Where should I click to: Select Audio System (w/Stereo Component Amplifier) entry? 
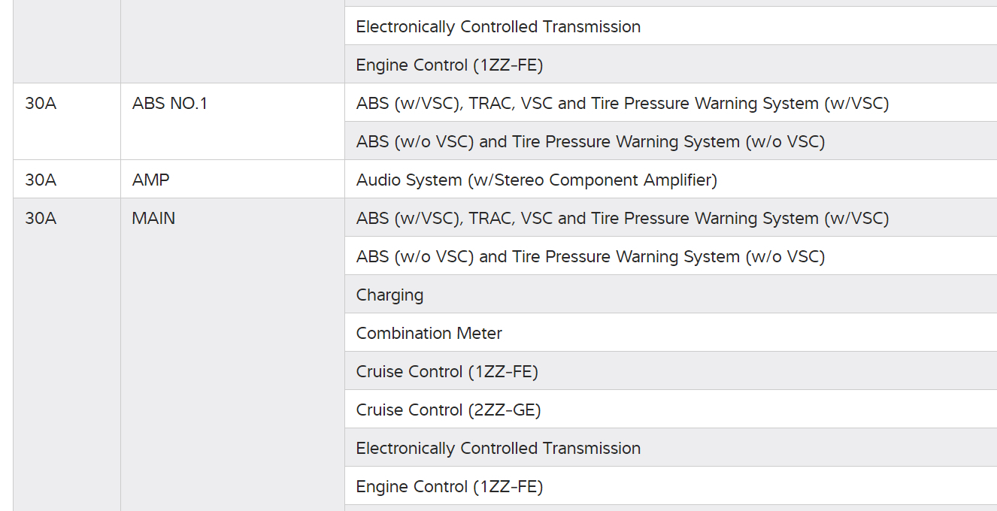pyautogui.click(x=536, y=180)
